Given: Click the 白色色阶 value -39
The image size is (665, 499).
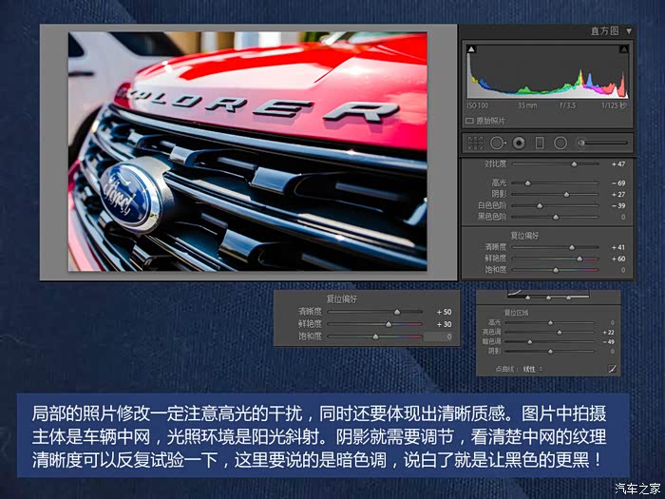Looking at the screenshot, I should tap(618, 206).
